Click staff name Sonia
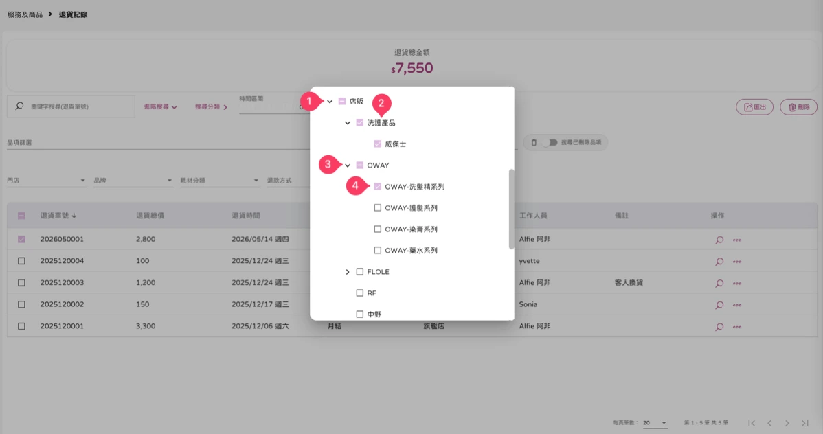823x434 pixels. (528, 304)
